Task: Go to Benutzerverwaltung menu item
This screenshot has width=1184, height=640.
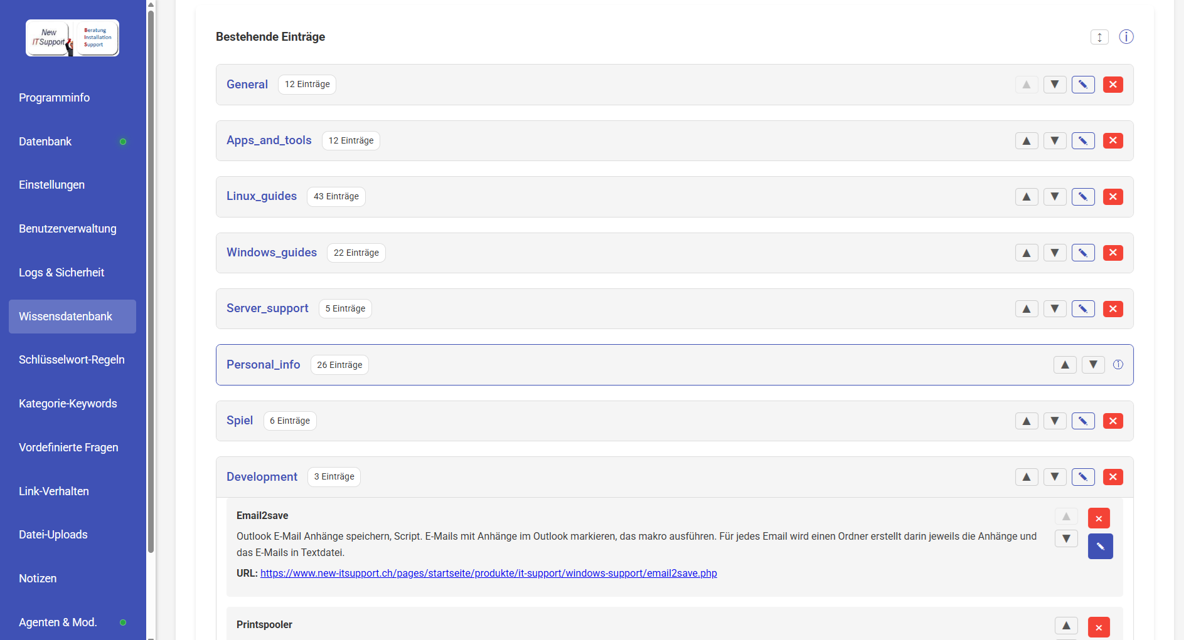Action: click(x=68, y=229)
